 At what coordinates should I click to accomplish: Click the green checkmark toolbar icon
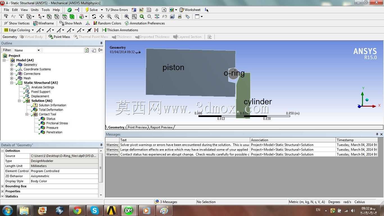click(x=69, y=10)
